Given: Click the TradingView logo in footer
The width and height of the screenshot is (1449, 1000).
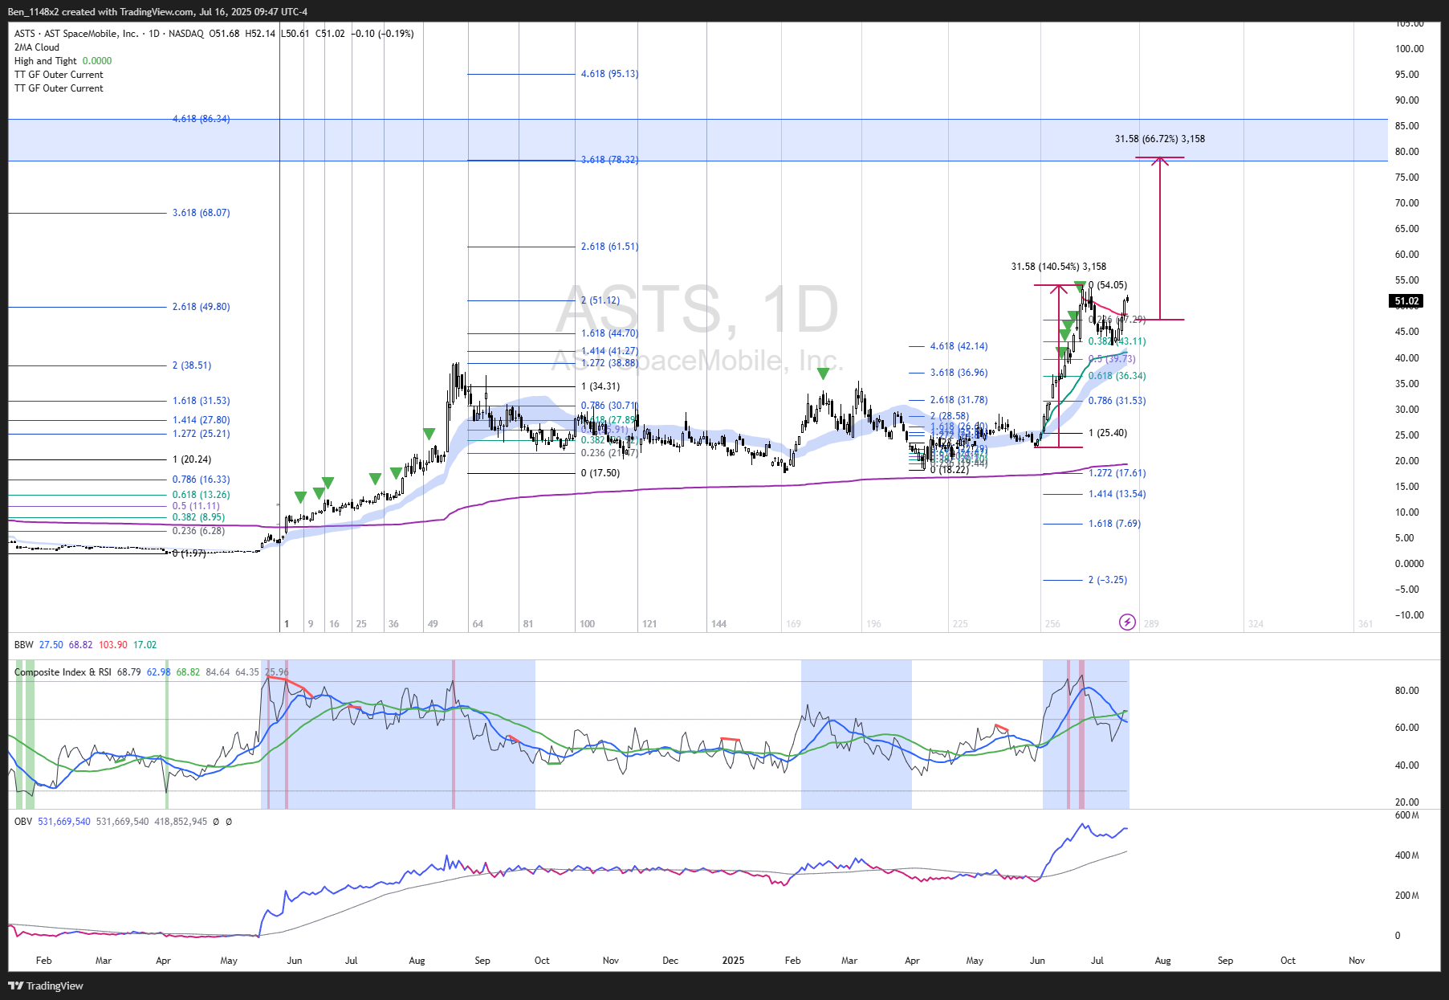Looking at the screenshot, I should (x=46, y=986).
